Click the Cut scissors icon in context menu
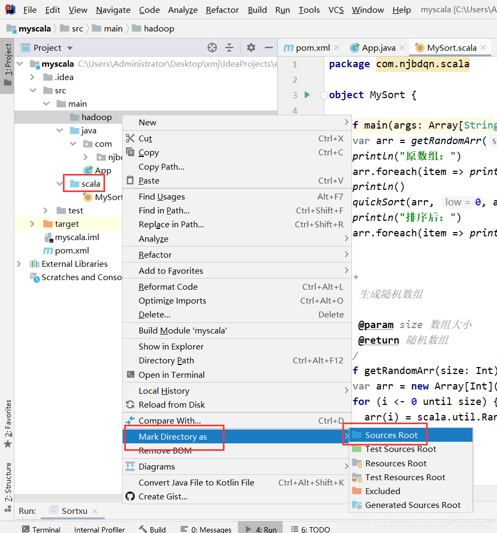Viewport: 497px width, 533px height. tap(130, 138)
